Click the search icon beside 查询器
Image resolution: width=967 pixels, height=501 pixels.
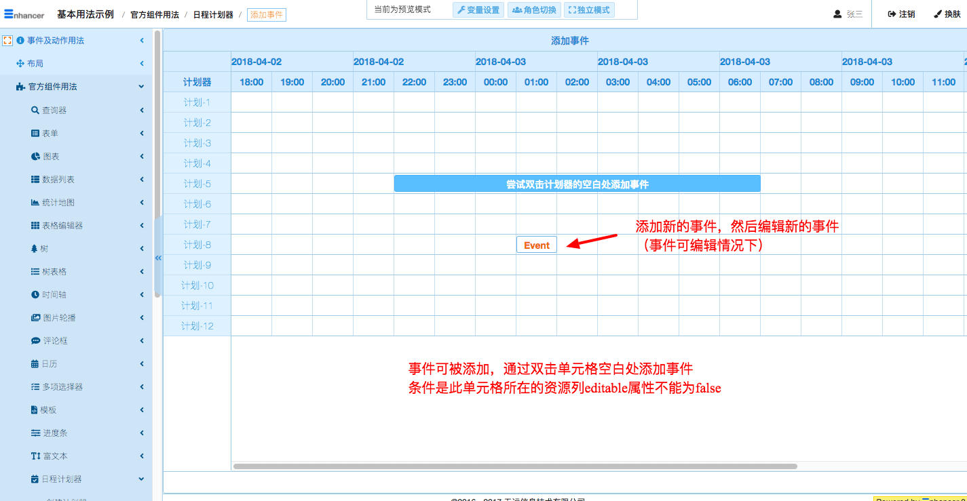tap(35, 111)
